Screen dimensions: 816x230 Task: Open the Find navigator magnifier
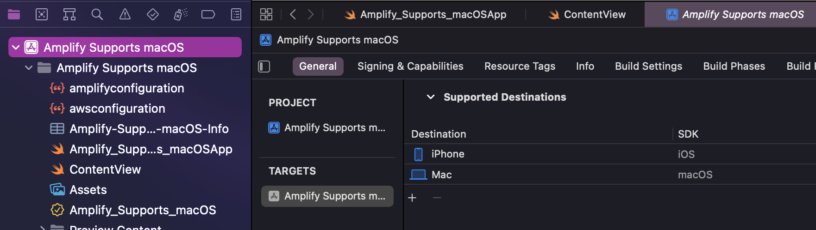pyautogui.click(x=97, y=14)
